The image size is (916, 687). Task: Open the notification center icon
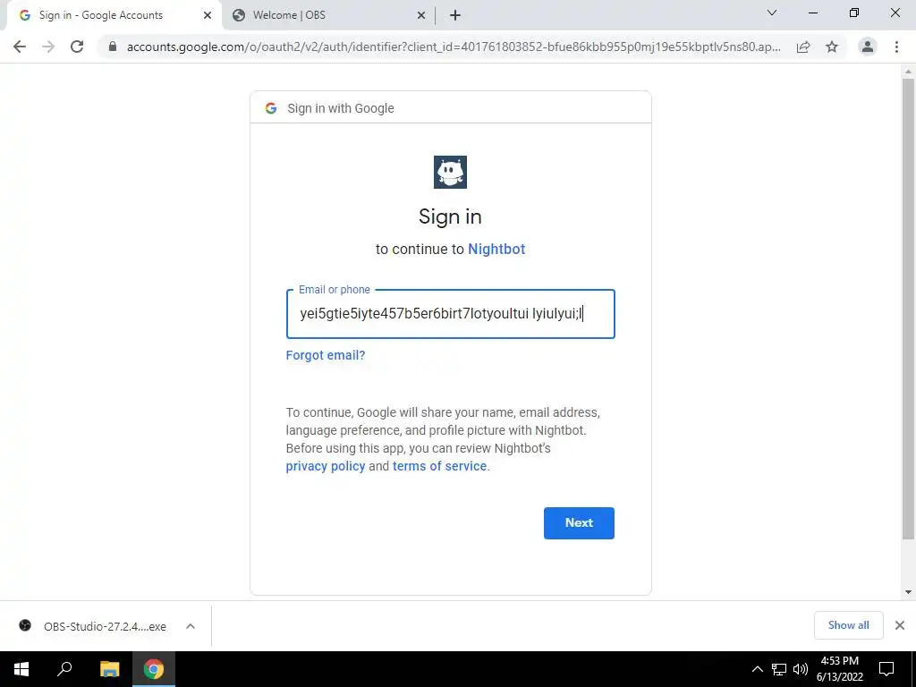pyautogui.click(x=886, y=669)
